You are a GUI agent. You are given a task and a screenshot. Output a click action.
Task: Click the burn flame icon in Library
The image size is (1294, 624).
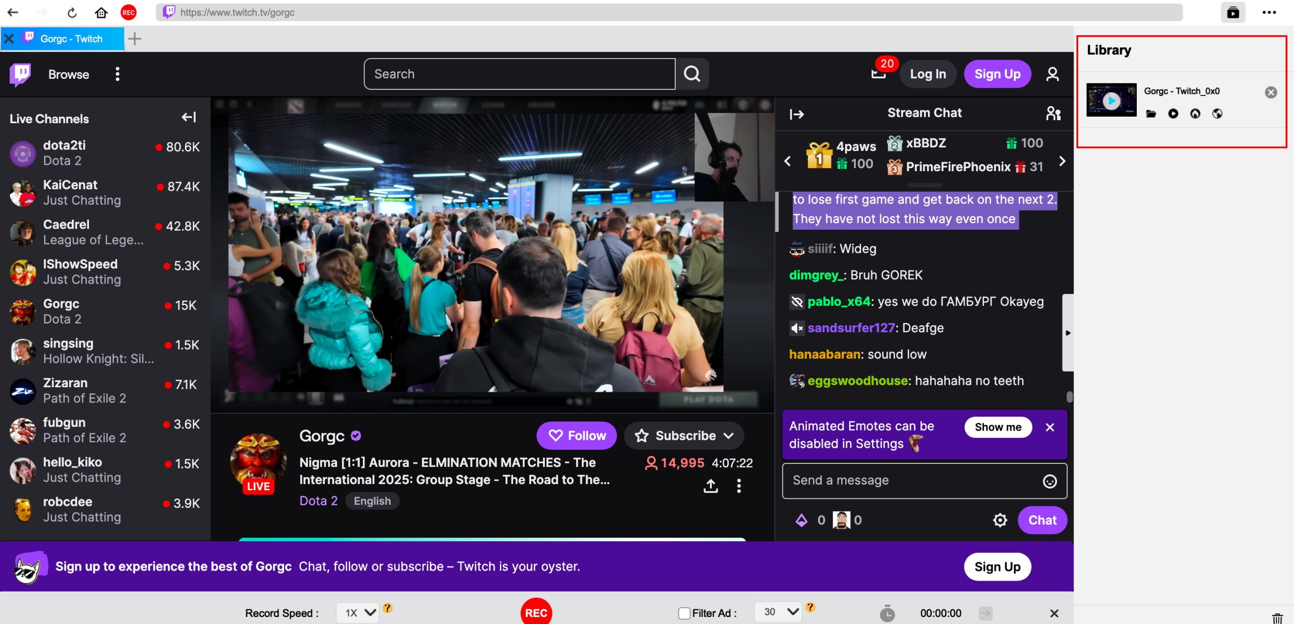[x=1195, y=114]
